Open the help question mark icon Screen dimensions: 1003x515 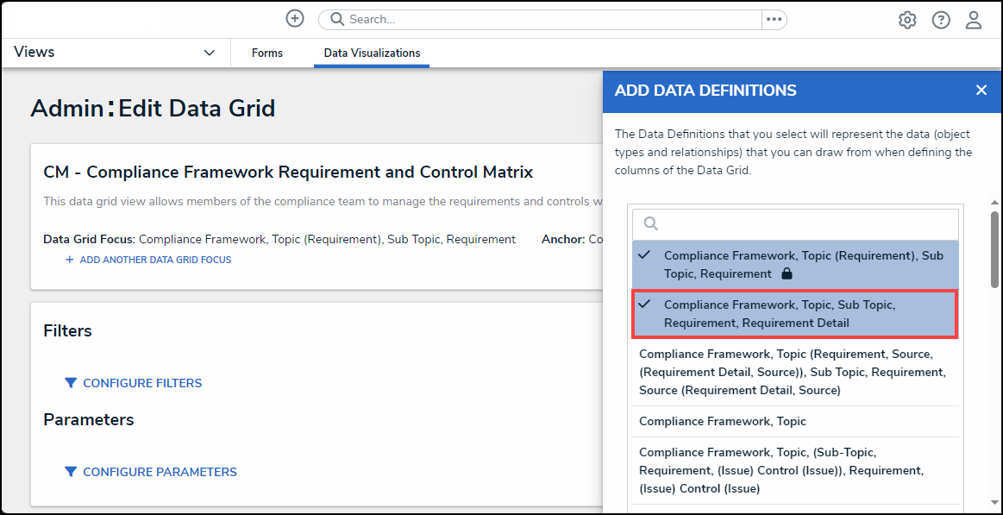tap(941, 20)
